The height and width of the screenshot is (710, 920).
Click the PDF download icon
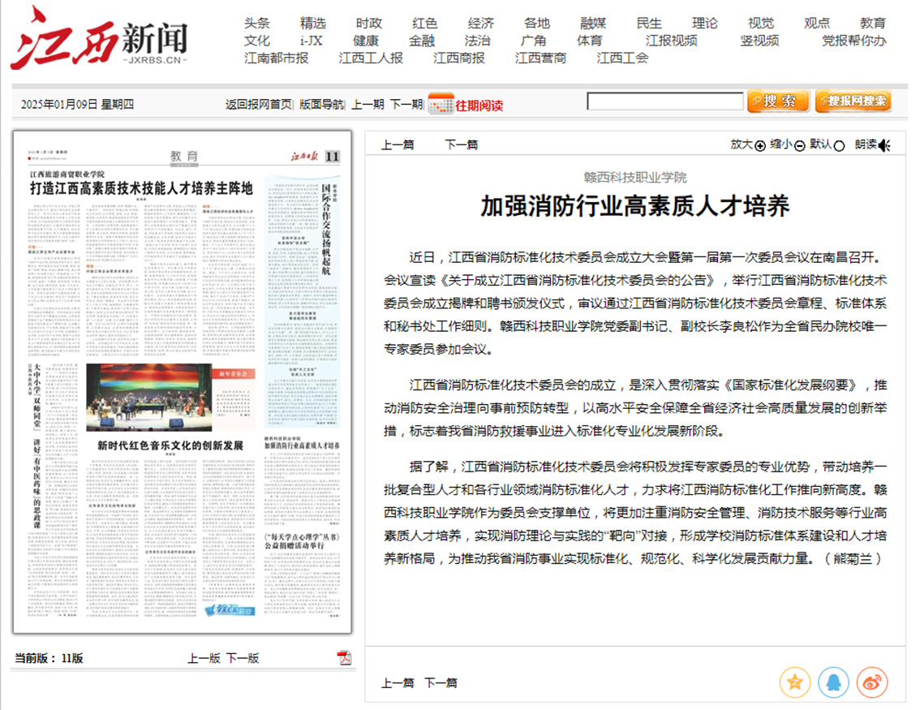coord(344,657)
